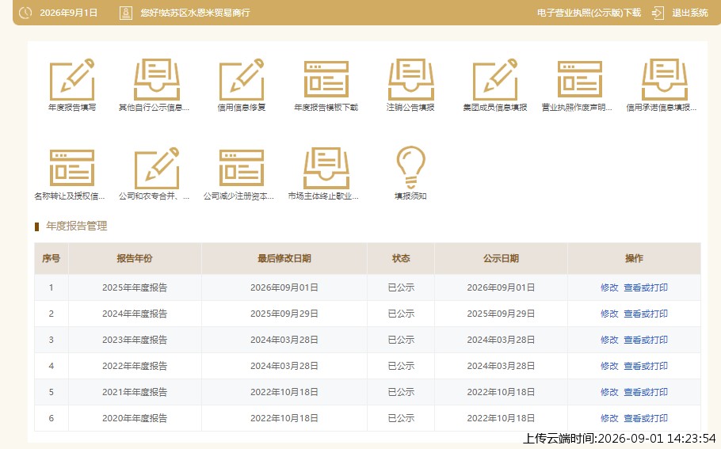Image resolution: width=721 pixels, height=449 pixels.
Task: Select the 2024年年度报告 cell
Action: click(135, 314)
